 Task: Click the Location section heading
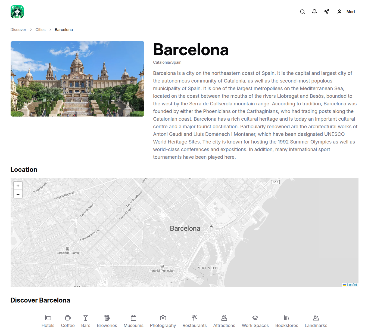pyautogui.click(x=24, y=170)
